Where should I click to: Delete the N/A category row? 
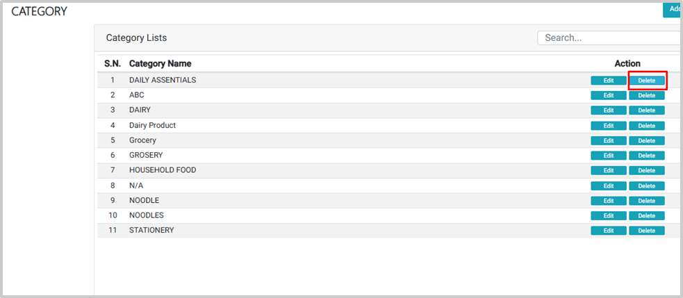(646, 185)
